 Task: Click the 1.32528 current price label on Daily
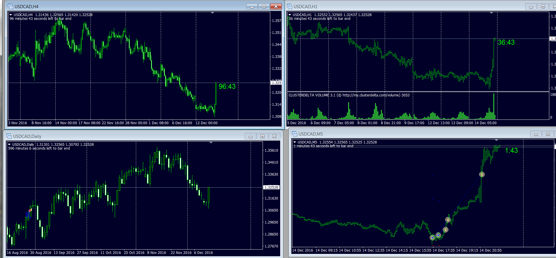[x=271, y=187]
